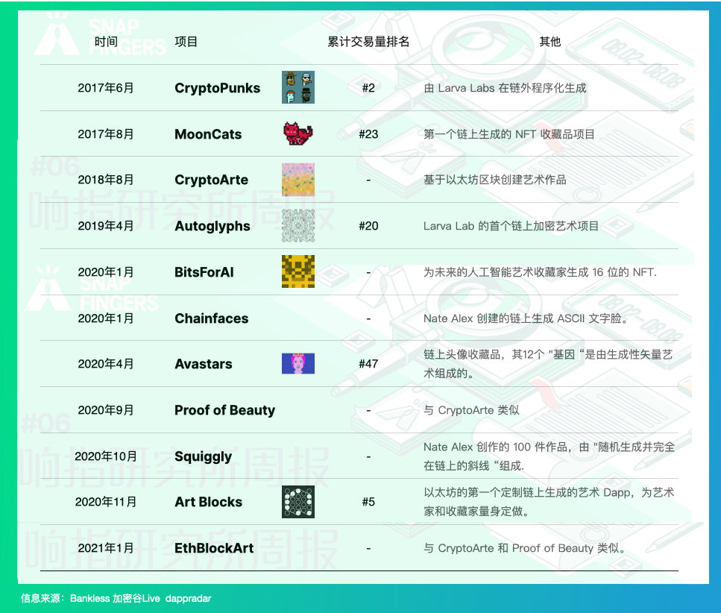
Task: Click the Art Blocks project name
Action: tap(208, 502)
